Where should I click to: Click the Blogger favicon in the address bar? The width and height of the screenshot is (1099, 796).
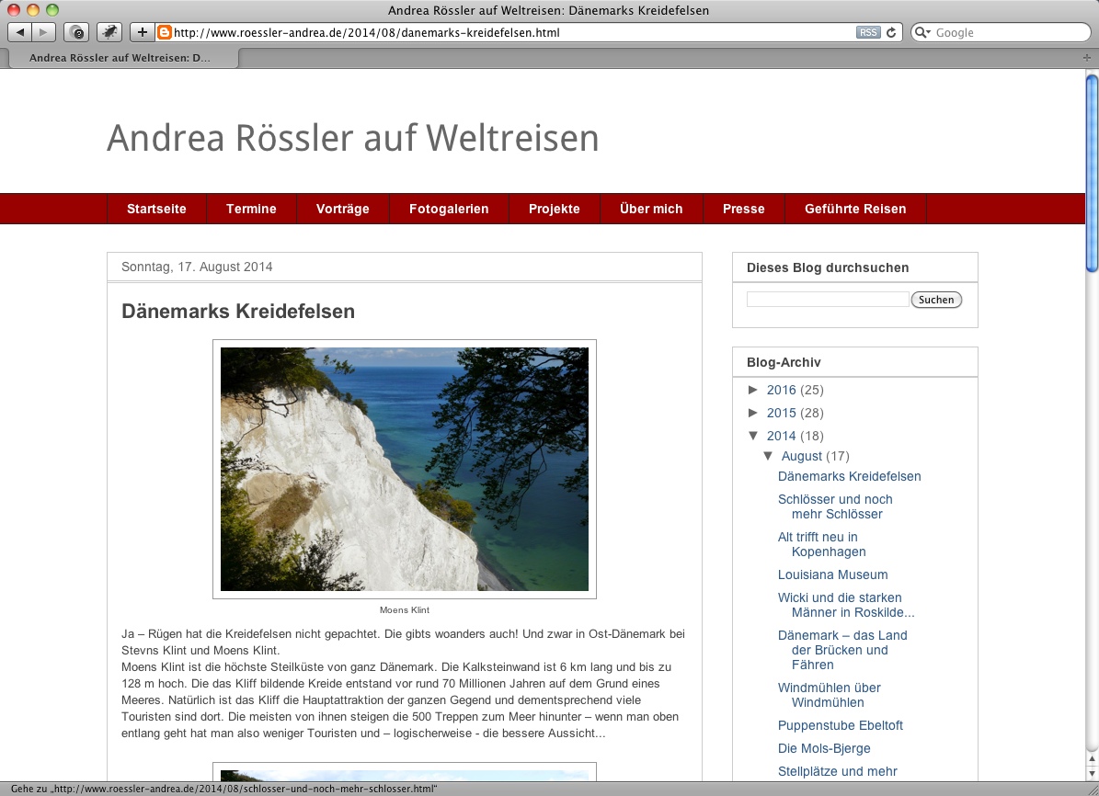[x=164, y=31]
